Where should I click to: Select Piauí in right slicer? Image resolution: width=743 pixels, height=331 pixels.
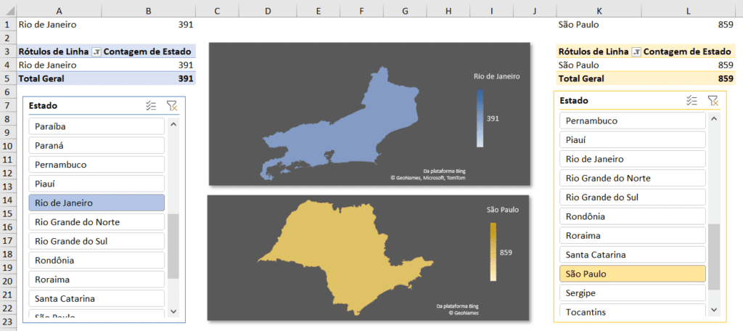click(x=633, y=140)
